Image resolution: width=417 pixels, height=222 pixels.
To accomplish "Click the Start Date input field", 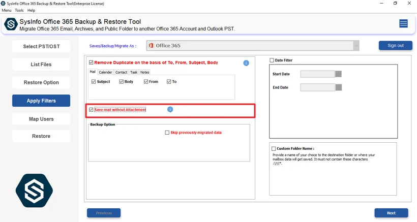I will point(317,74).
